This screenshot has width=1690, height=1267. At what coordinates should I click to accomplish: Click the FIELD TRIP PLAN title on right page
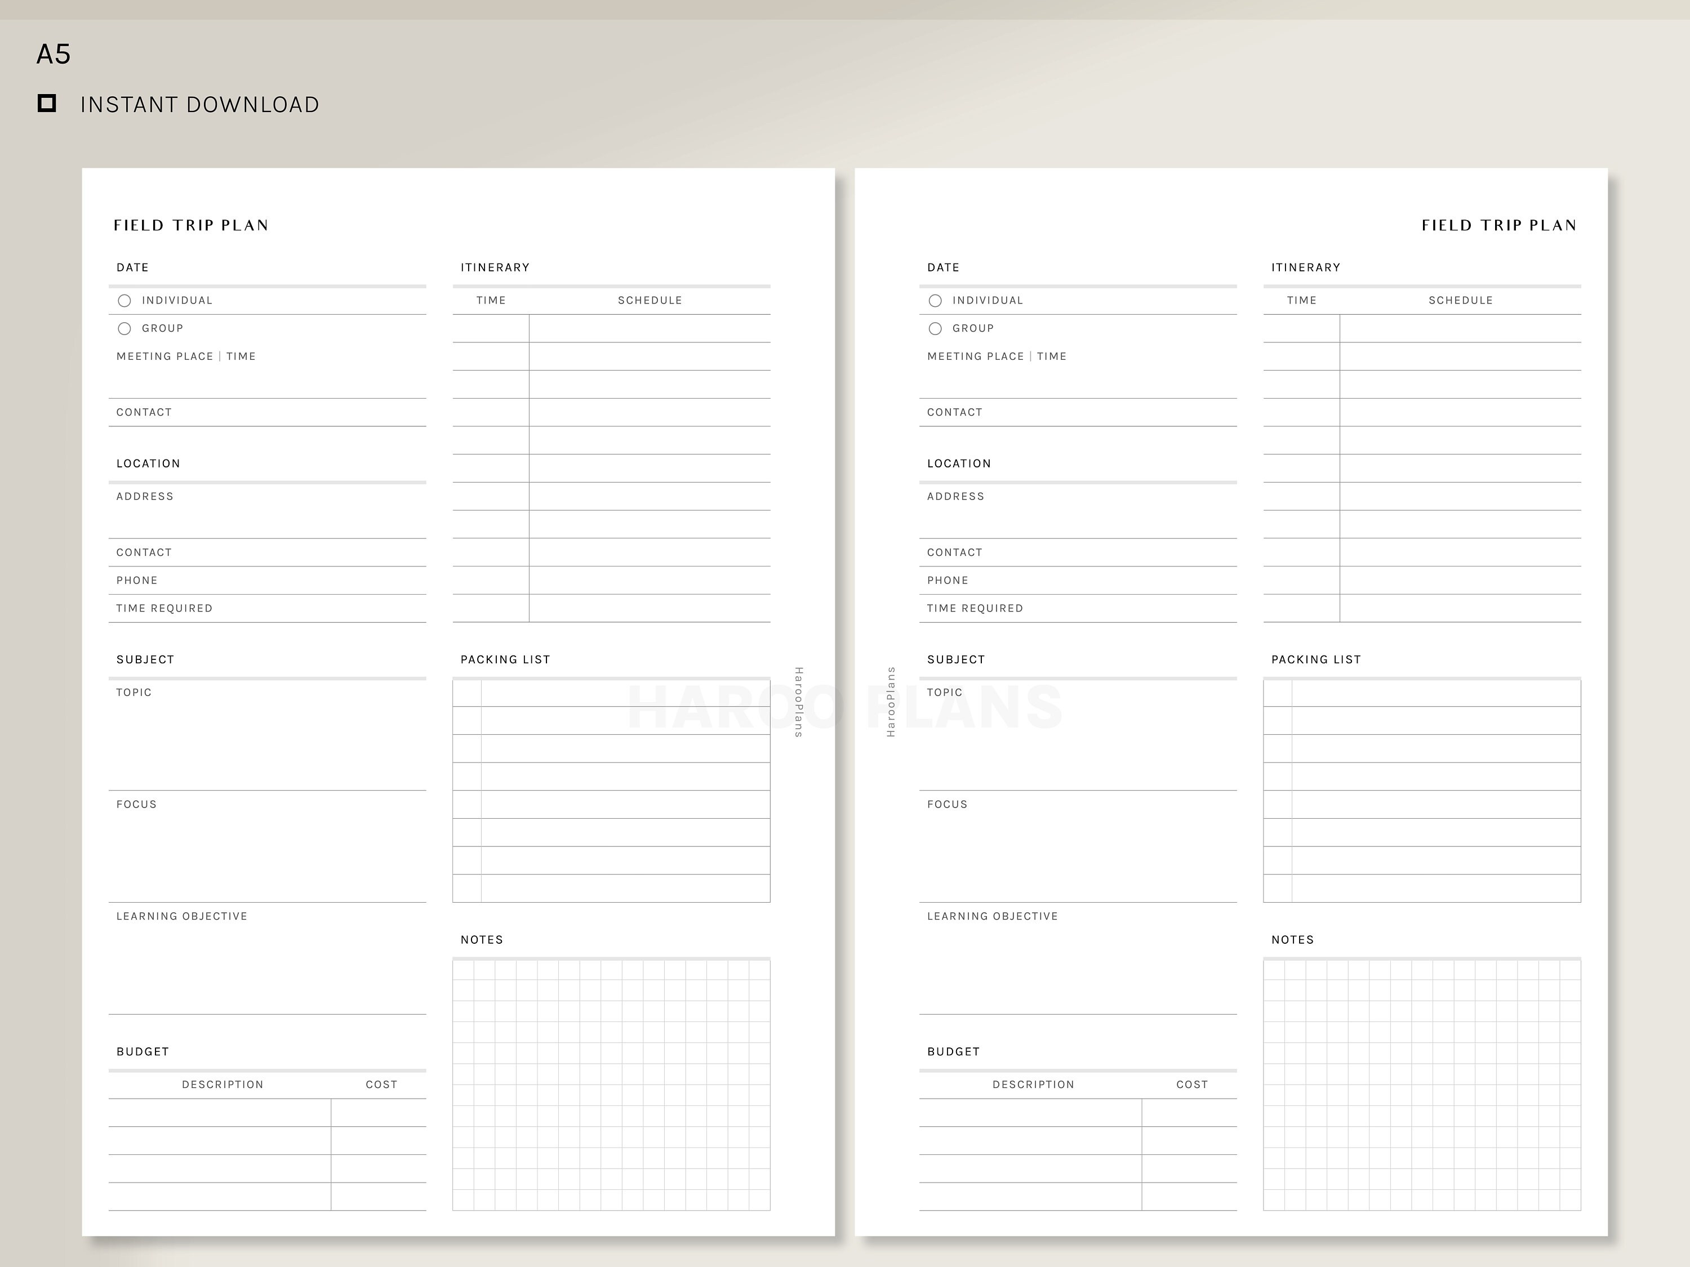click(x=1499, y=225)
